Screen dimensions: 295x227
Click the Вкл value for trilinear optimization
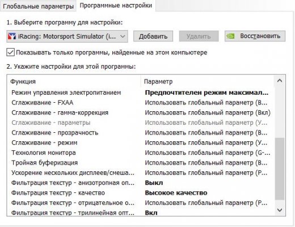click(x=151, y=213)
